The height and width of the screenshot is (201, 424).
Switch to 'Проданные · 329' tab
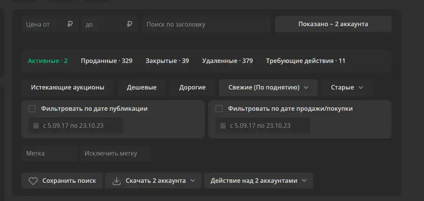pos(107,61)
